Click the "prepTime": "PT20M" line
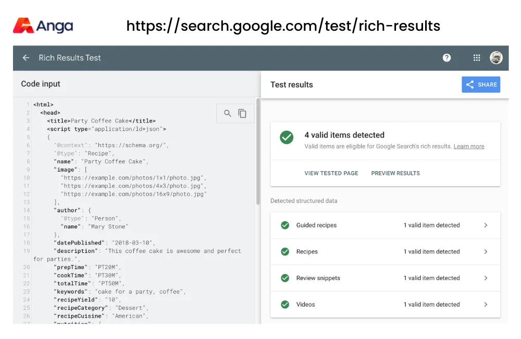This screenshot has height=339, width=521. coord(88,268)
